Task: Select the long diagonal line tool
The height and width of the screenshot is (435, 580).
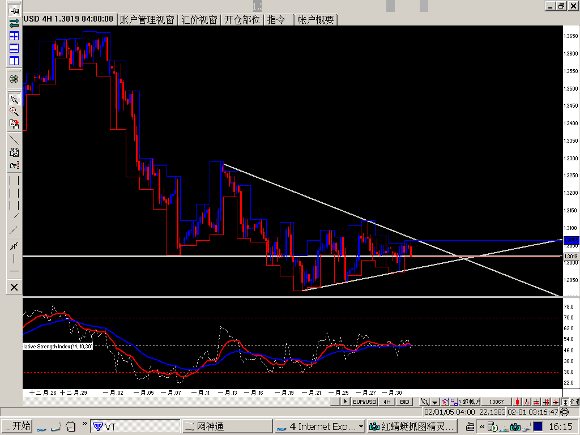Action: [14, 230]
